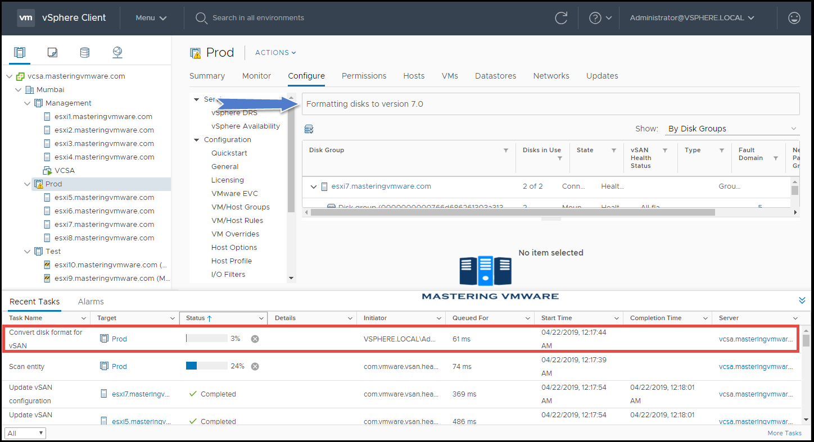Collapse the Configuration section
Viewport: 814px width, 442px height.
(197, 140)
